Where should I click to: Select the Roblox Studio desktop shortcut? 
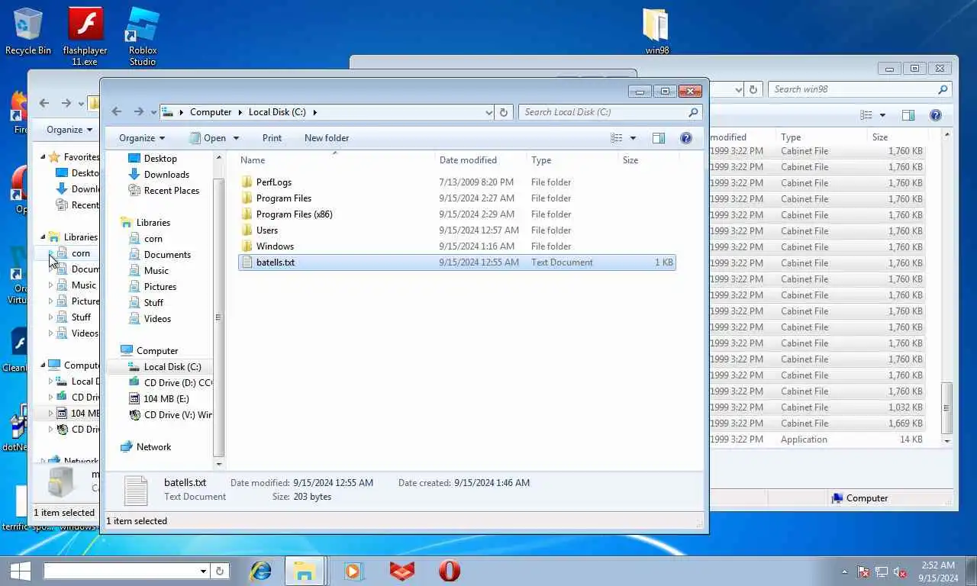(142, 36)
